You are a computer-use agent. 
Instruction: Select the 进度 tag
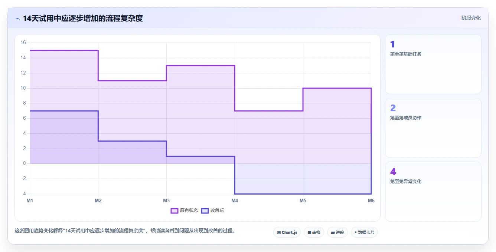[337, 232]
